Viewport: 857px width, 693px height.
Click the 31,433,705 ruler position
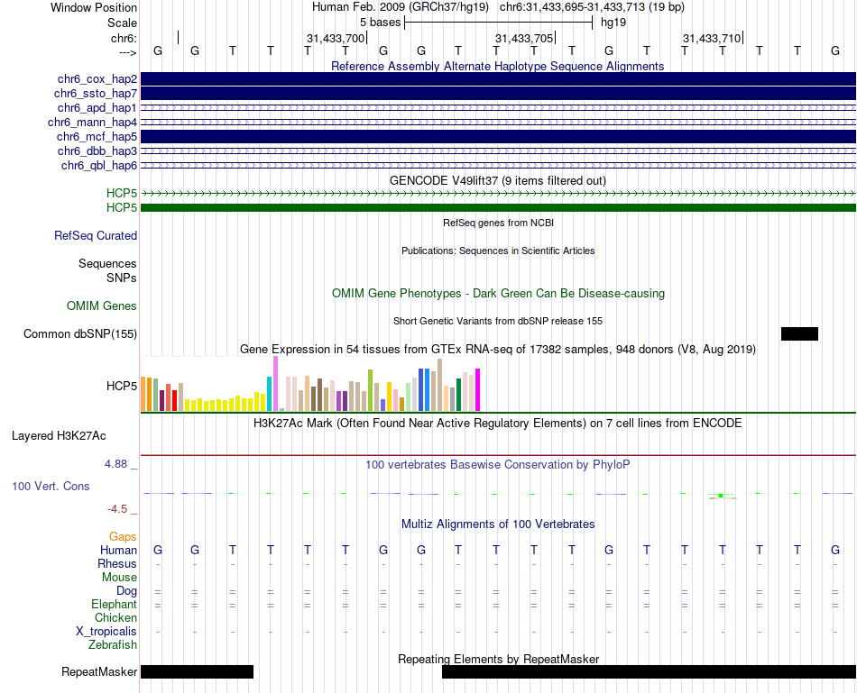coord(523,38)
